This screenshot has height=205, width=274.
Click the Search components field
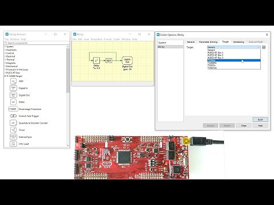(x=37, y=43)
